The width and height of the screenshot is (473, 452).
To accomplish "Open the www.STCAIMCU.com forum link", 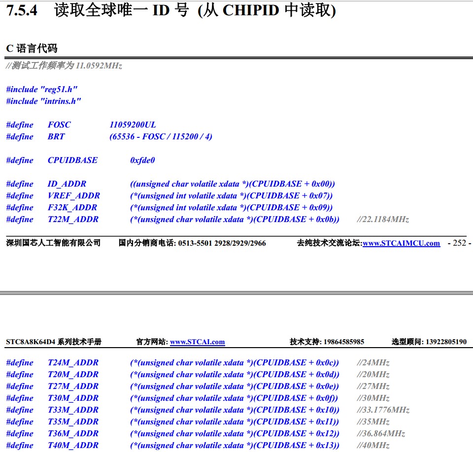I will (401, 243).
